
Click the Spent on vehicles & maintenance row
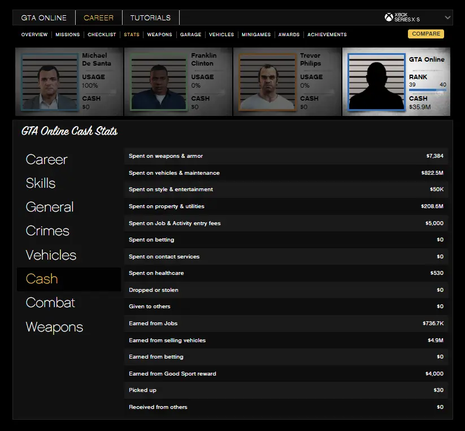pyautogui.click(x=286, y=173)
